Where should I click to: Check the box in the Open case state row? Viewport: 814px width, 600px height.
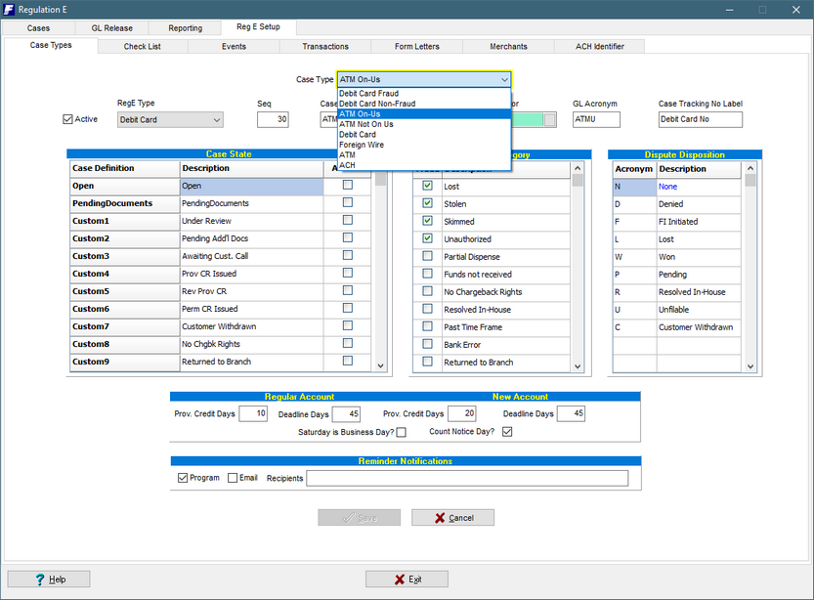coord(348,185)
